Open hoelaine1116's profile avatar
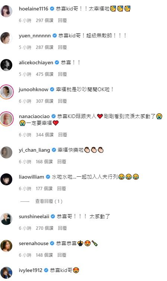167x281 pixels. click(6, 11)
